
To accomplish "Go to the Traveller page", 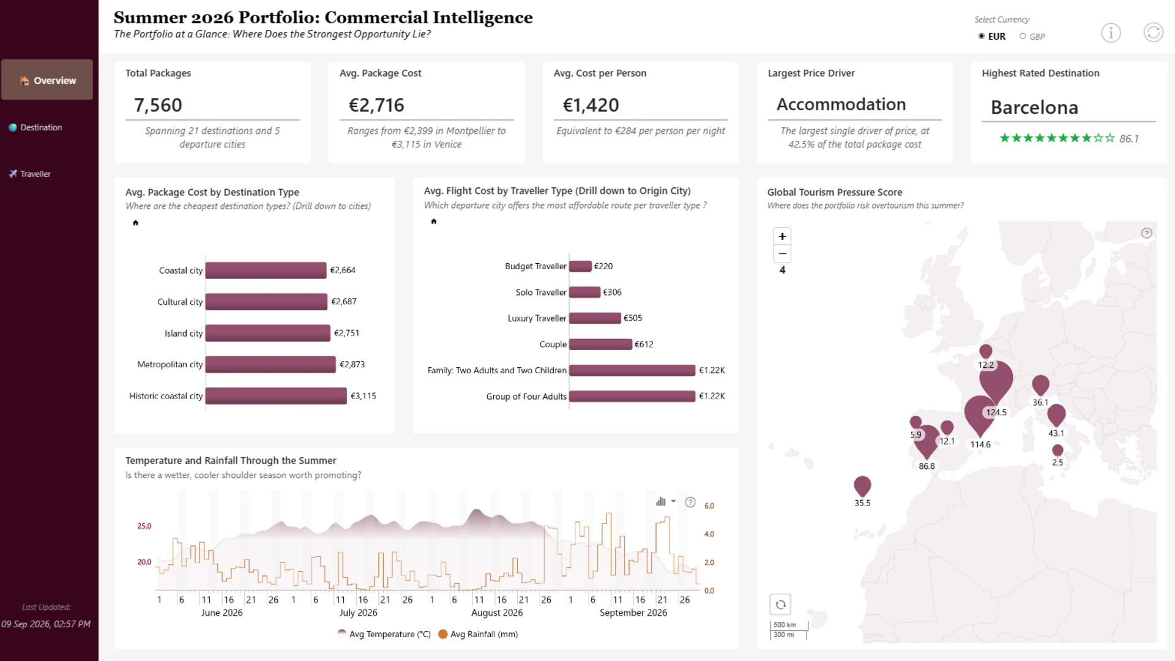I will pyautogui.click(x=29, y=174).
